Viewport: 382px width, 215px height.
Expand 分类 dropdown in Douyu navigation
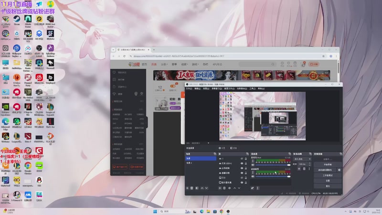164,64
